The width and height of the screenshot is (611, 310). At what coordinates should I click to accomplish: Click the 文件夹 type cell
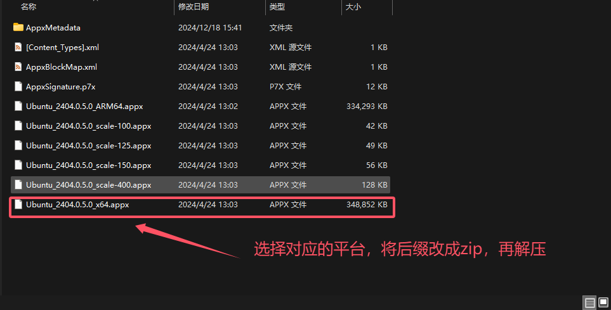[281, 28]
